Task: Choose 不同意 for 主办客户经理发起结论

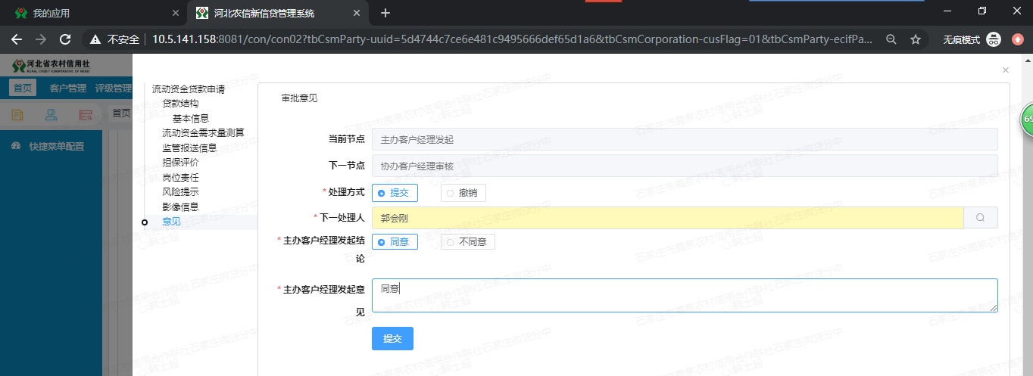Action: point(468,242)
